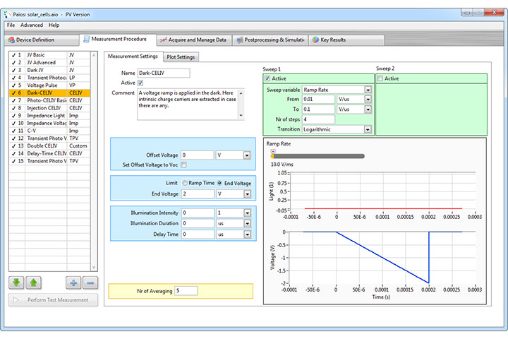Select the End Voltage radio button

219,183
